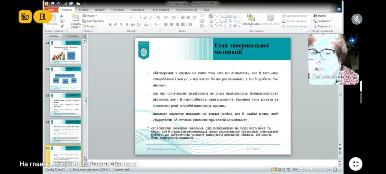Toggle the yellow blur background button
Screen dimensions: 386x174
click(25, 17)
